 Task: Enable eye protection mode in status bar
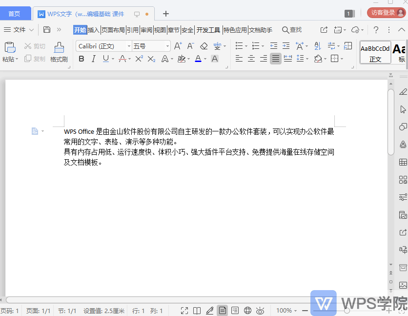(261, 310)
